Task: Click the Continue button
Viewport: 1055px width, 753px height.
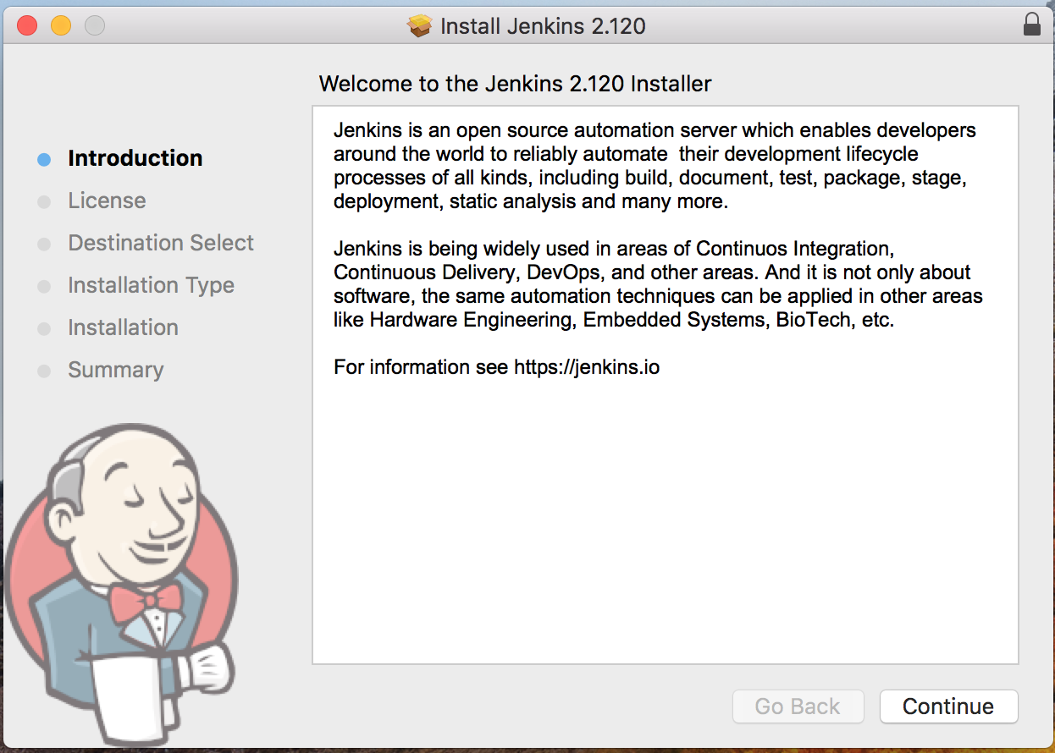Action: (948, 706)
